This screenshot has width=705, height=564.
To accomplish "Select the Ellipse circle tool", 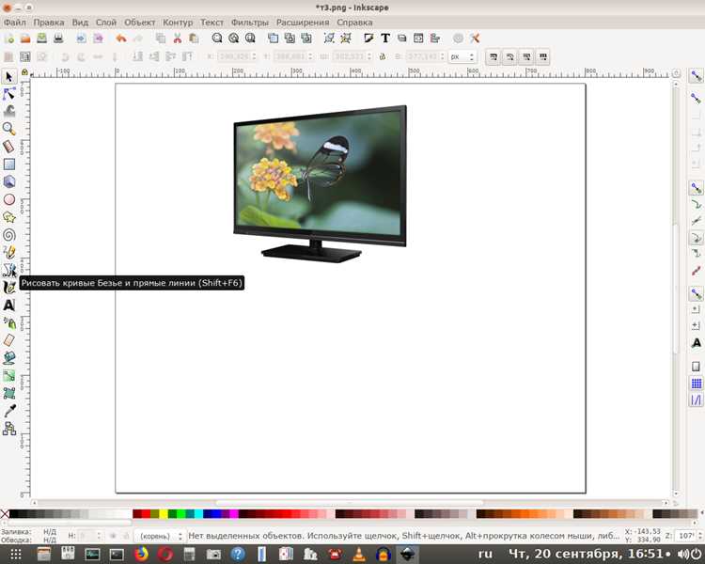I will 9,199.
